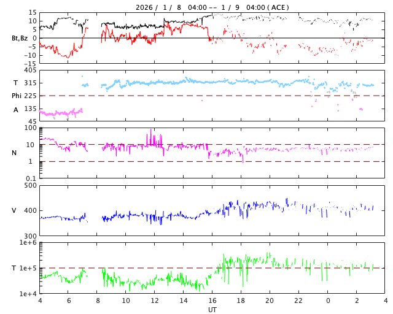Viewport: 393px width, 314px height.
Task: Click the "0.1" tick on the N panel
Action: (31, 178)
